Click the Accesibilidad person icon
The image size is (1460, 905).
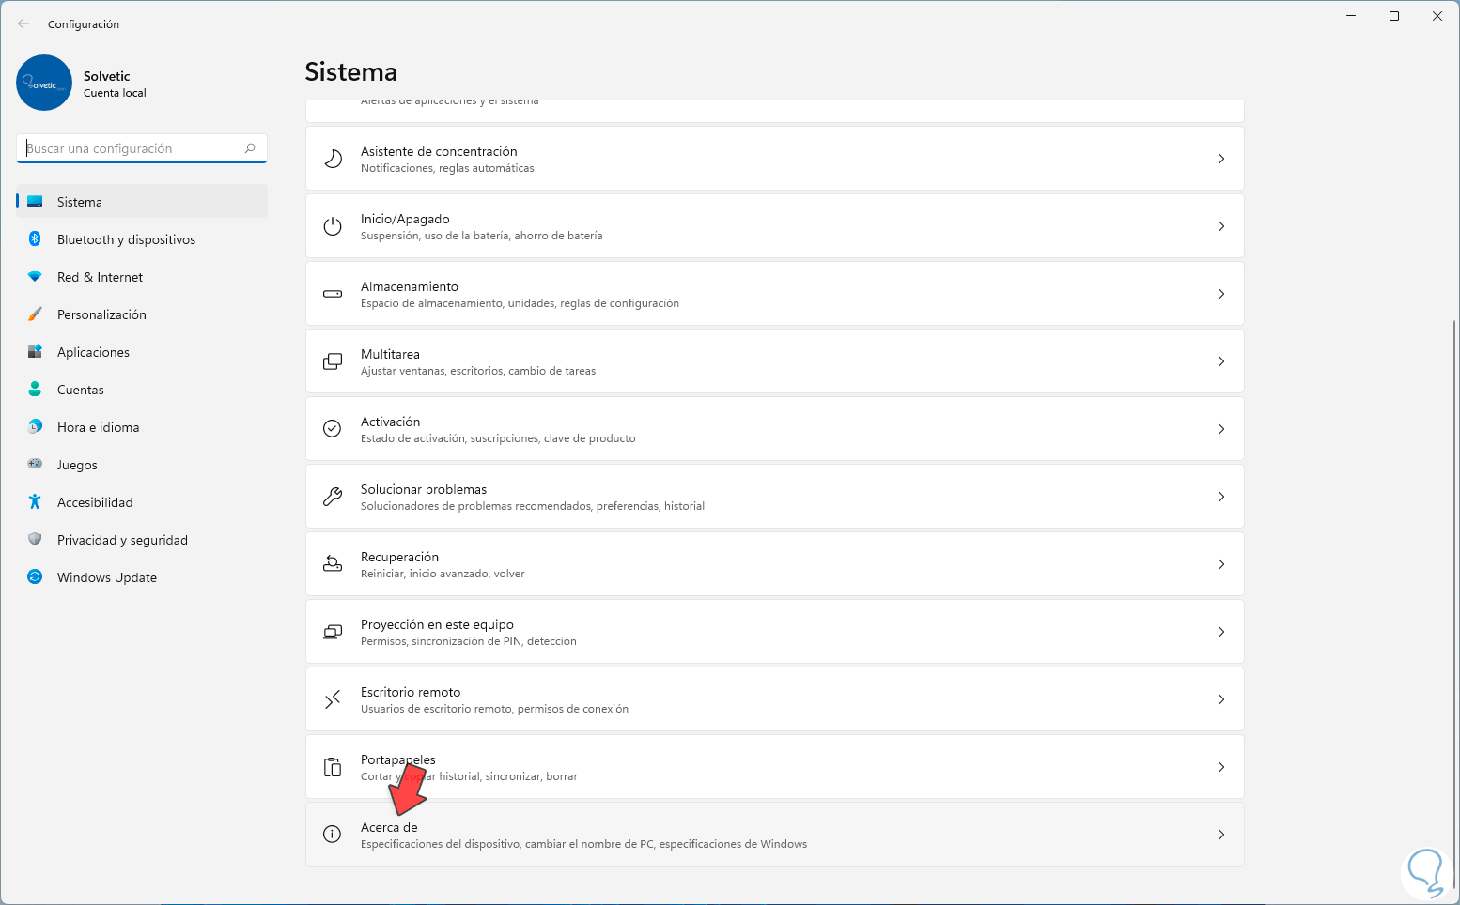pyautogui.click(x=35, y=502)
